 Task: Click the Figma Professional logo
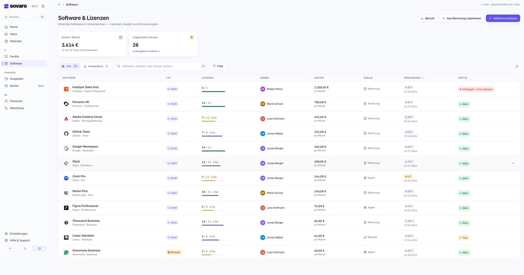click(66, 208)
